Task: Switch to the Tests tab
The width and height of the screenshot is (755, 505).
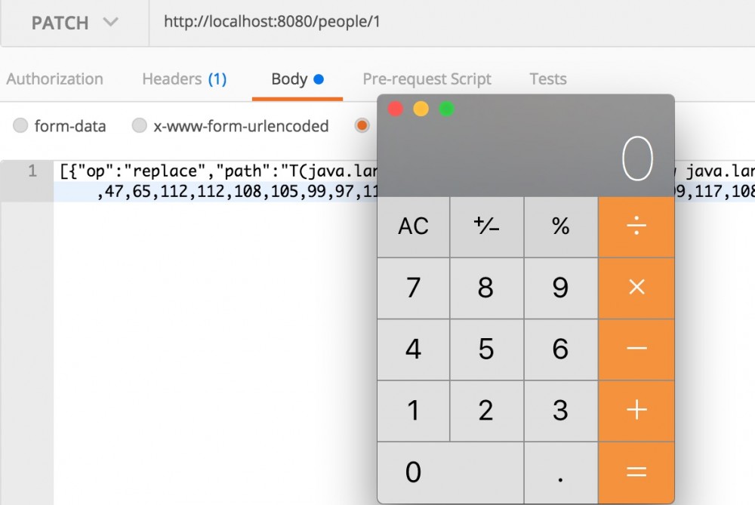Action: coord(547,79)
